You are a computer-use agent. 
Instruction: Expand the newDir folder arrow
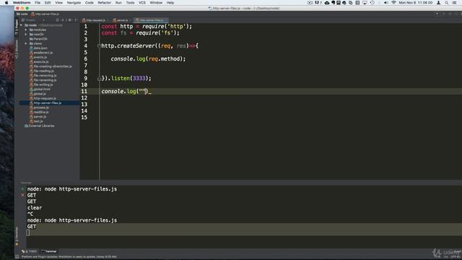point(26,34)
